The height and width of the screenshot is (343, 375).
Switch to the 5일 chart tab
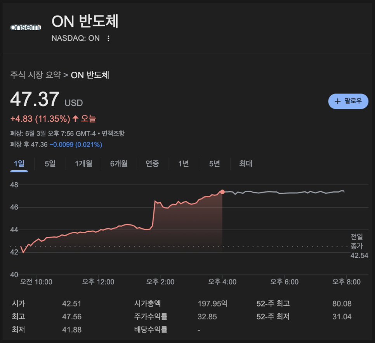[x=50, y=164]
